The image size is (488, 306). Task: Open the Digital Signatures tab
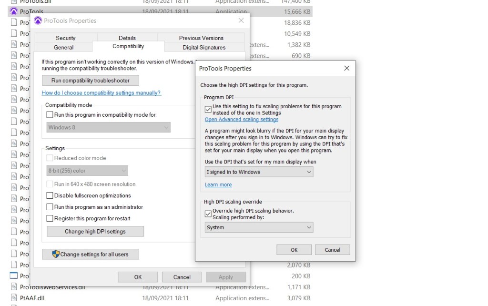click(204, 47)
